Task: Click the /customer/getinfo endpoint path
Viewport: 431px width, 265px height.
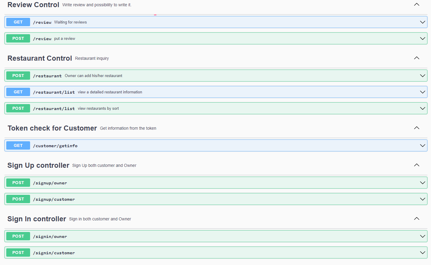Action: pyautogui.click(x=55, y=146)
